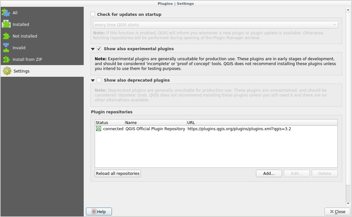Open the Installed plugins section
Viewport: 352px width, 217px height.
tap(6, 24)
